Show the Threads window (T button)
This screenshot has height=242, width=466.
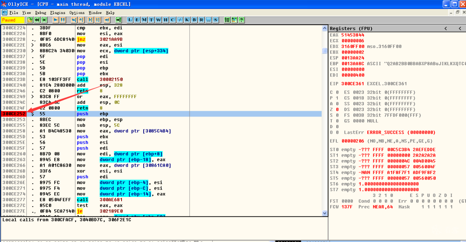151,20
